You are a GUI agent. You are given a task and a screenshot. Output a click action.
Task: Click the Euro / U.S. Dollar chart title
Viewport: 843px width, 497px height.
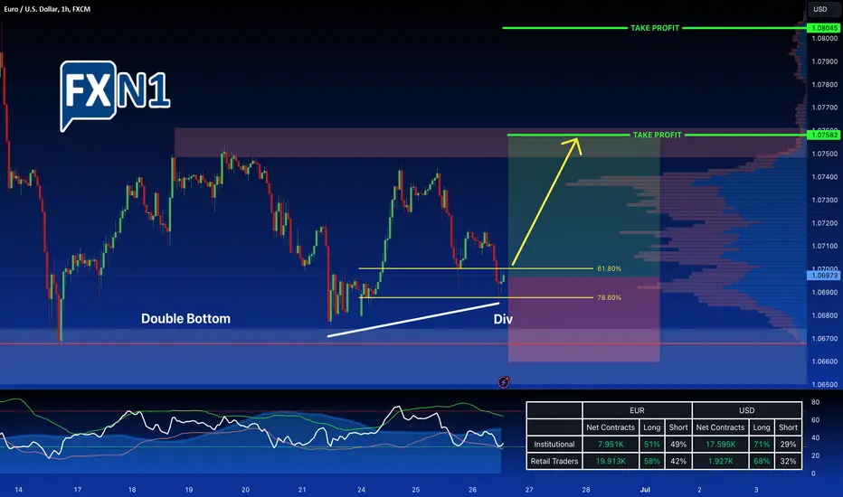[47, 9]
